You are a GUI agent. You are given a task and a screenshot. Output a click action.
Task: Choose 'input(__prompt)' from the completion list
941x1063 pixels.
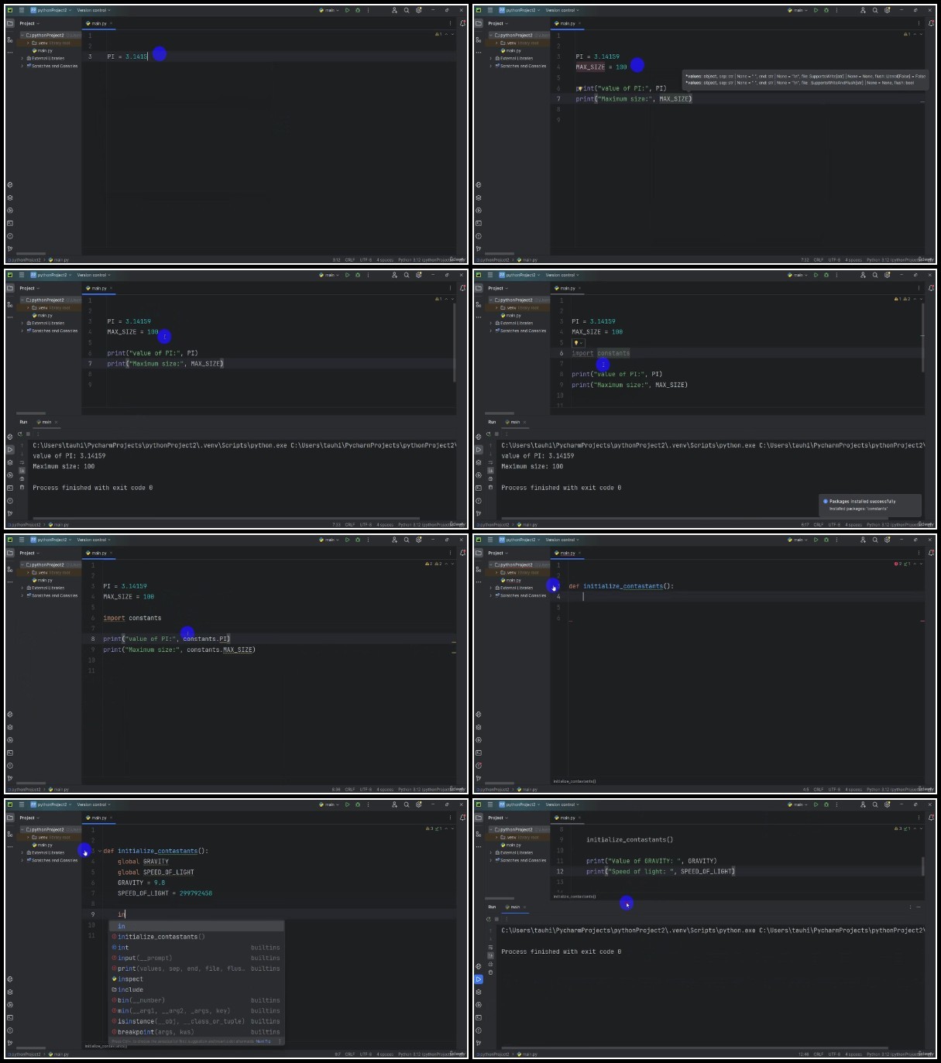pos(196,958)
